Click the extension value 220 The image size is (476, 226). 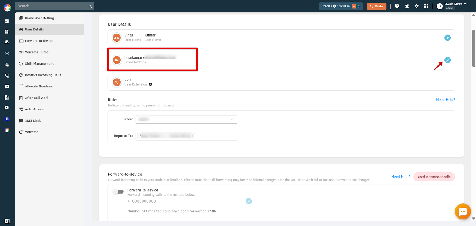pyautogui.click(x=127, y=80)
